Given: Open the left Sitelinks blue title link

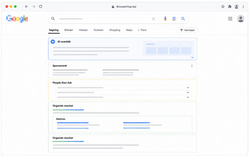Looking at the screenshot, I should pyautogui.click(x=72, y=123).
